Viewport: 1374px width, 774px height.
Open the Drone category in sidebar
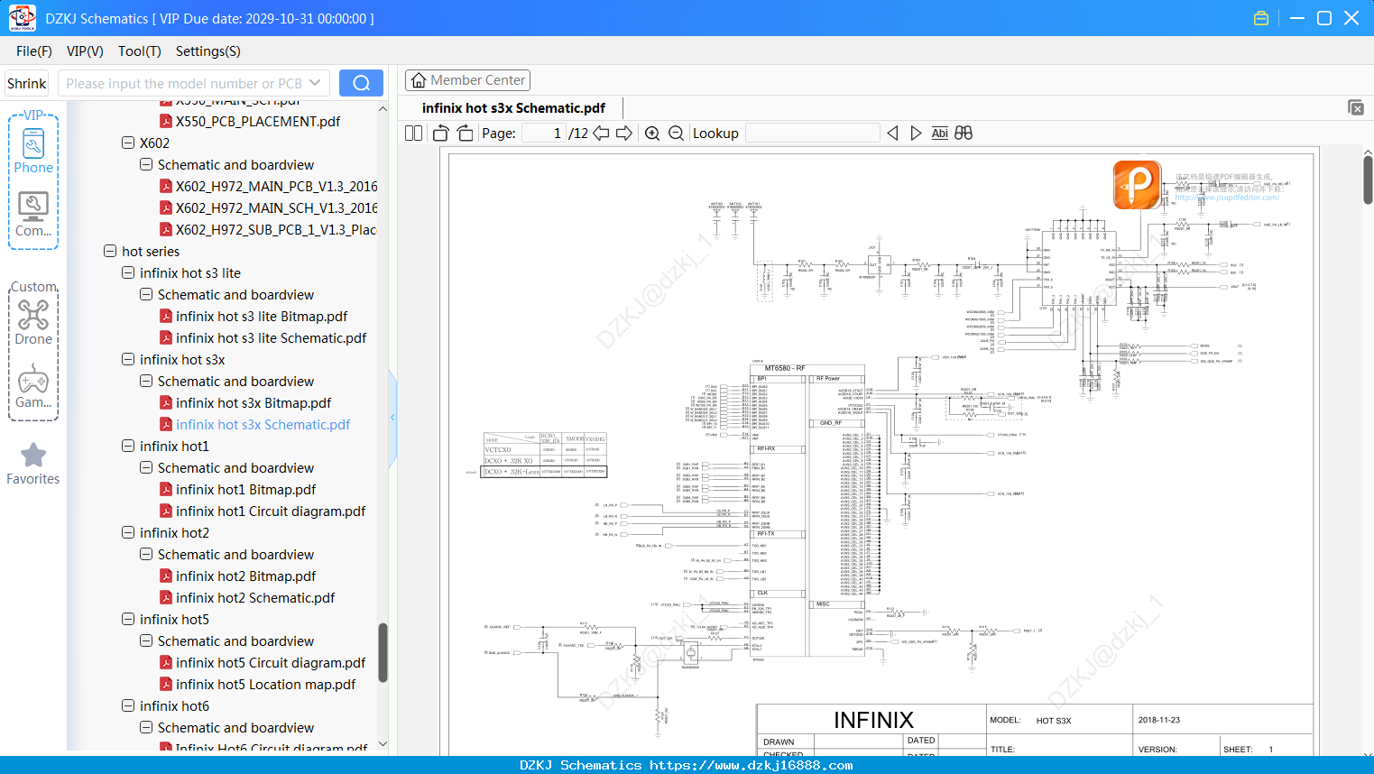pyautogui.click(x=33, y=322)
